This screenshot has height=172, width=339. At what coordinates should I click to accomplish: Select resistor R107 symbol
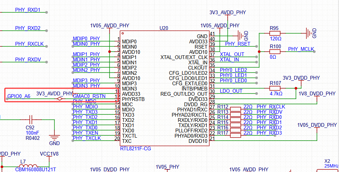click(275, 88)
